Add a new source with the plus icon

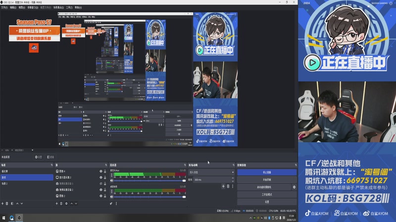[56, 203]
